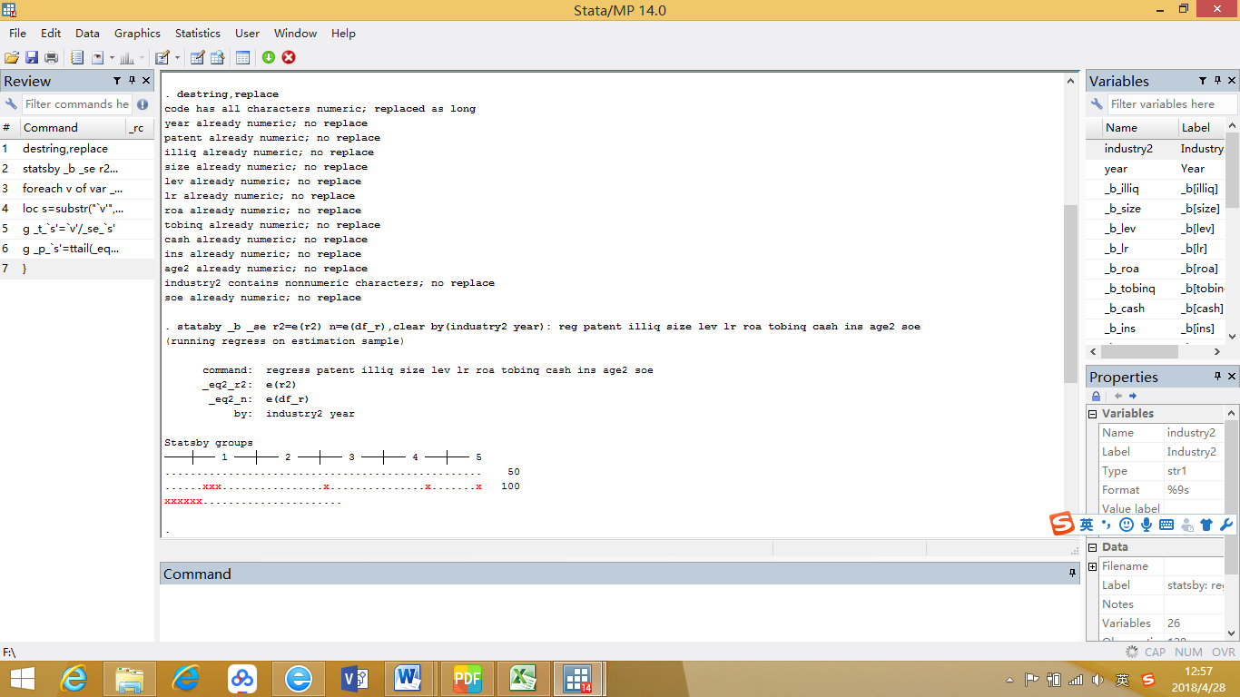Open the Graphics menu
The height and width of the screenshot is (697, 1240).
point(137,34)
